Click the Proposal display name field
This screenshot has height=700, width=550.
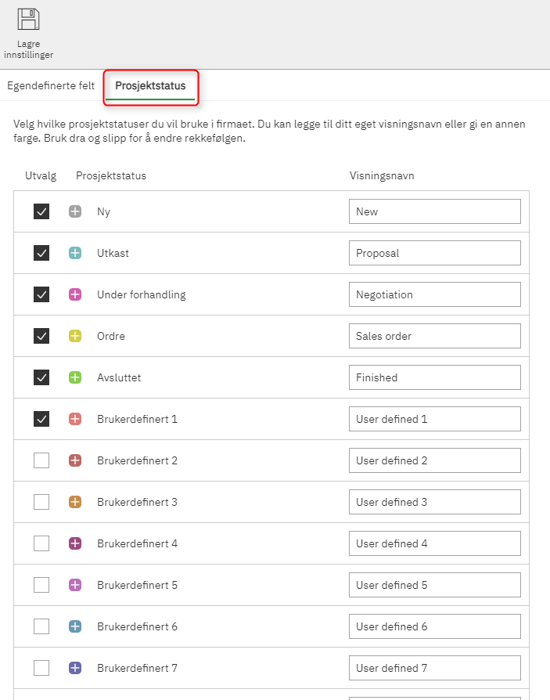tap(434, 253)
